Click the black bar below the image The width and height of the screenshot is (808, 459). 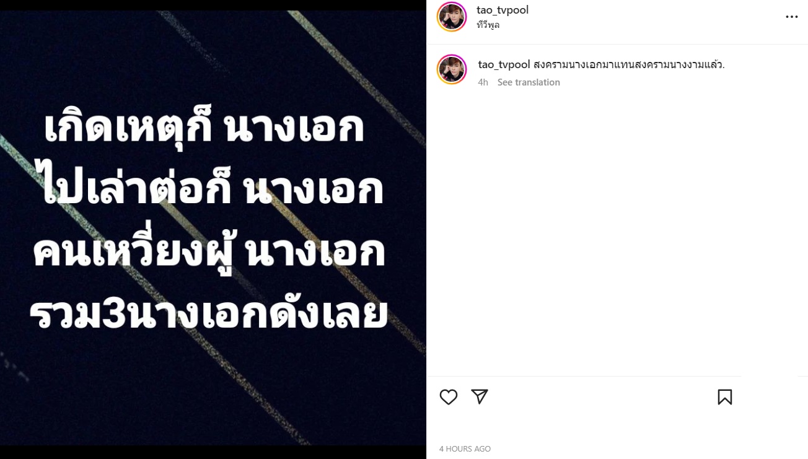coord(213,452)
